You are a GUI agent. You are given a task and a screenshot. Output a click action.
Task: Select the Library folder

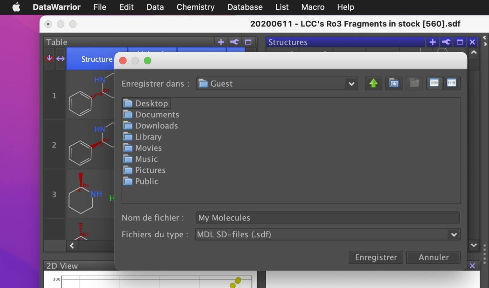(x=142, y=137)
